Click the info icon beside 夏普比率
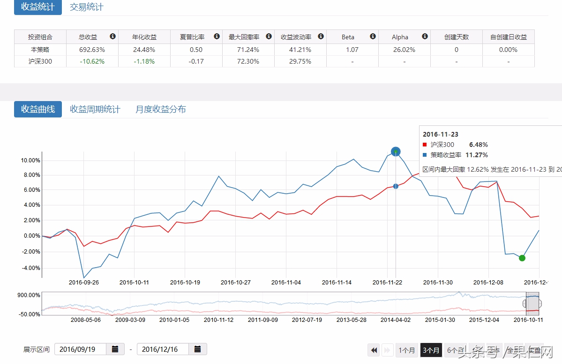Image resolution: width=562 pixels, height=364 pixels. [x=217, y=36]
